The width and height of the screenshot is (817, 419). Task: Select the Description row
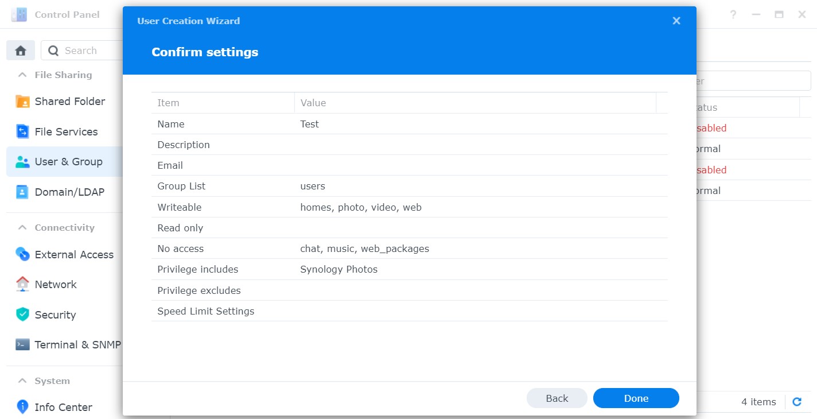[x=410, y=145]
